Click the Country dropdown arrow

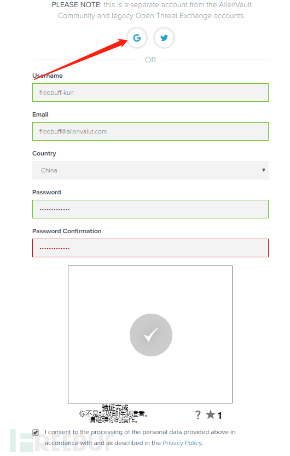coord(264,170)
